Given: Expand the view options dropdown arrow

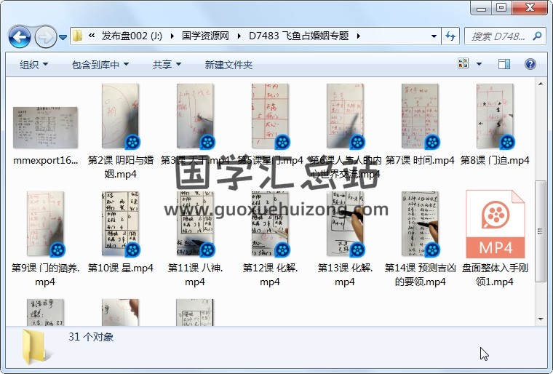Looking at the screenshot, I should click(x=479, y=64).
